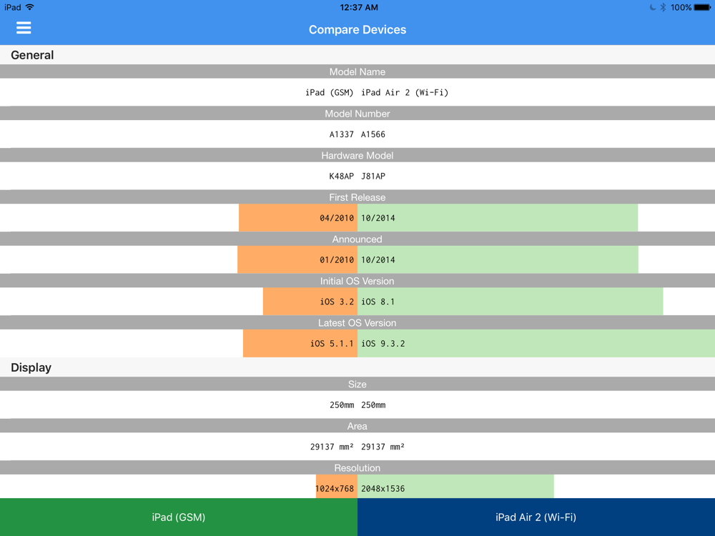Tap the Display section header
Viewport: 715px width, 536px height.
tap(357, 367)
